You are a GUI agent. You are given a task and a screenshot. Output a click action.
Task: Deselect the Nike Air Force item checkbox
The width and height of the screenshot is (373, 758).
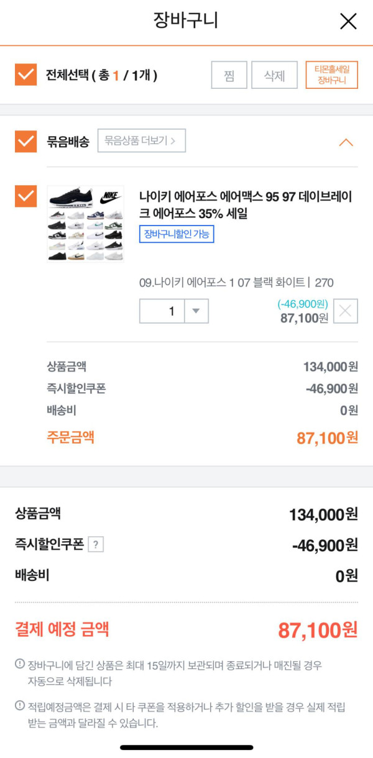pos(25,196)
